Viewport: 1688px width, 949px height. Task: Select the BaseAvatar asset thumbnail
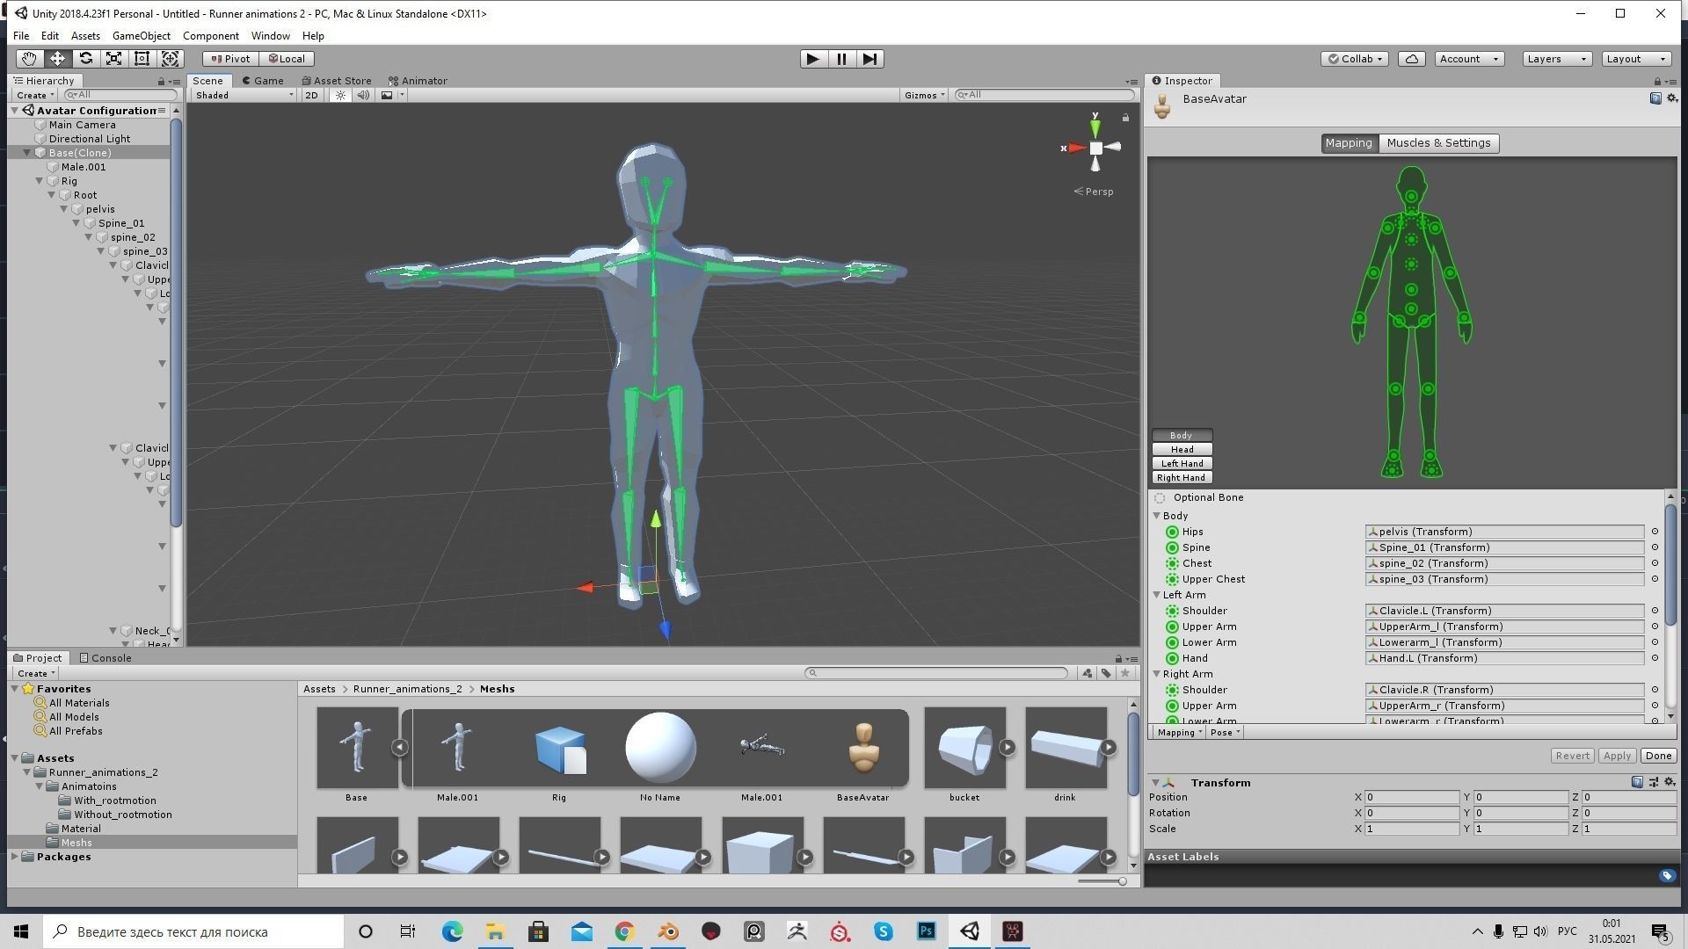click(863, 748)
